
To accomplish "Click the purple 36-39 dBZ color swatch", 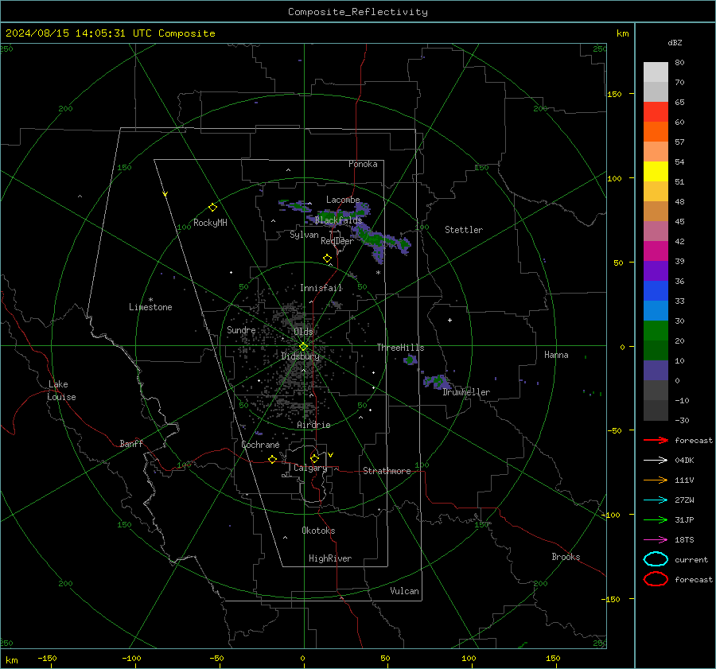I will point(656,271).
